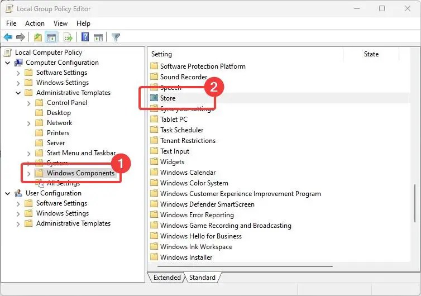Screen dimensions: 421x296
Task: Expand Administrative Templates under User Configuration
Action: click(18, 224)
